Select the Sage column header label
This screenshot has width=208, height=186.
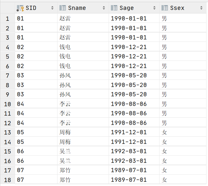126,8
